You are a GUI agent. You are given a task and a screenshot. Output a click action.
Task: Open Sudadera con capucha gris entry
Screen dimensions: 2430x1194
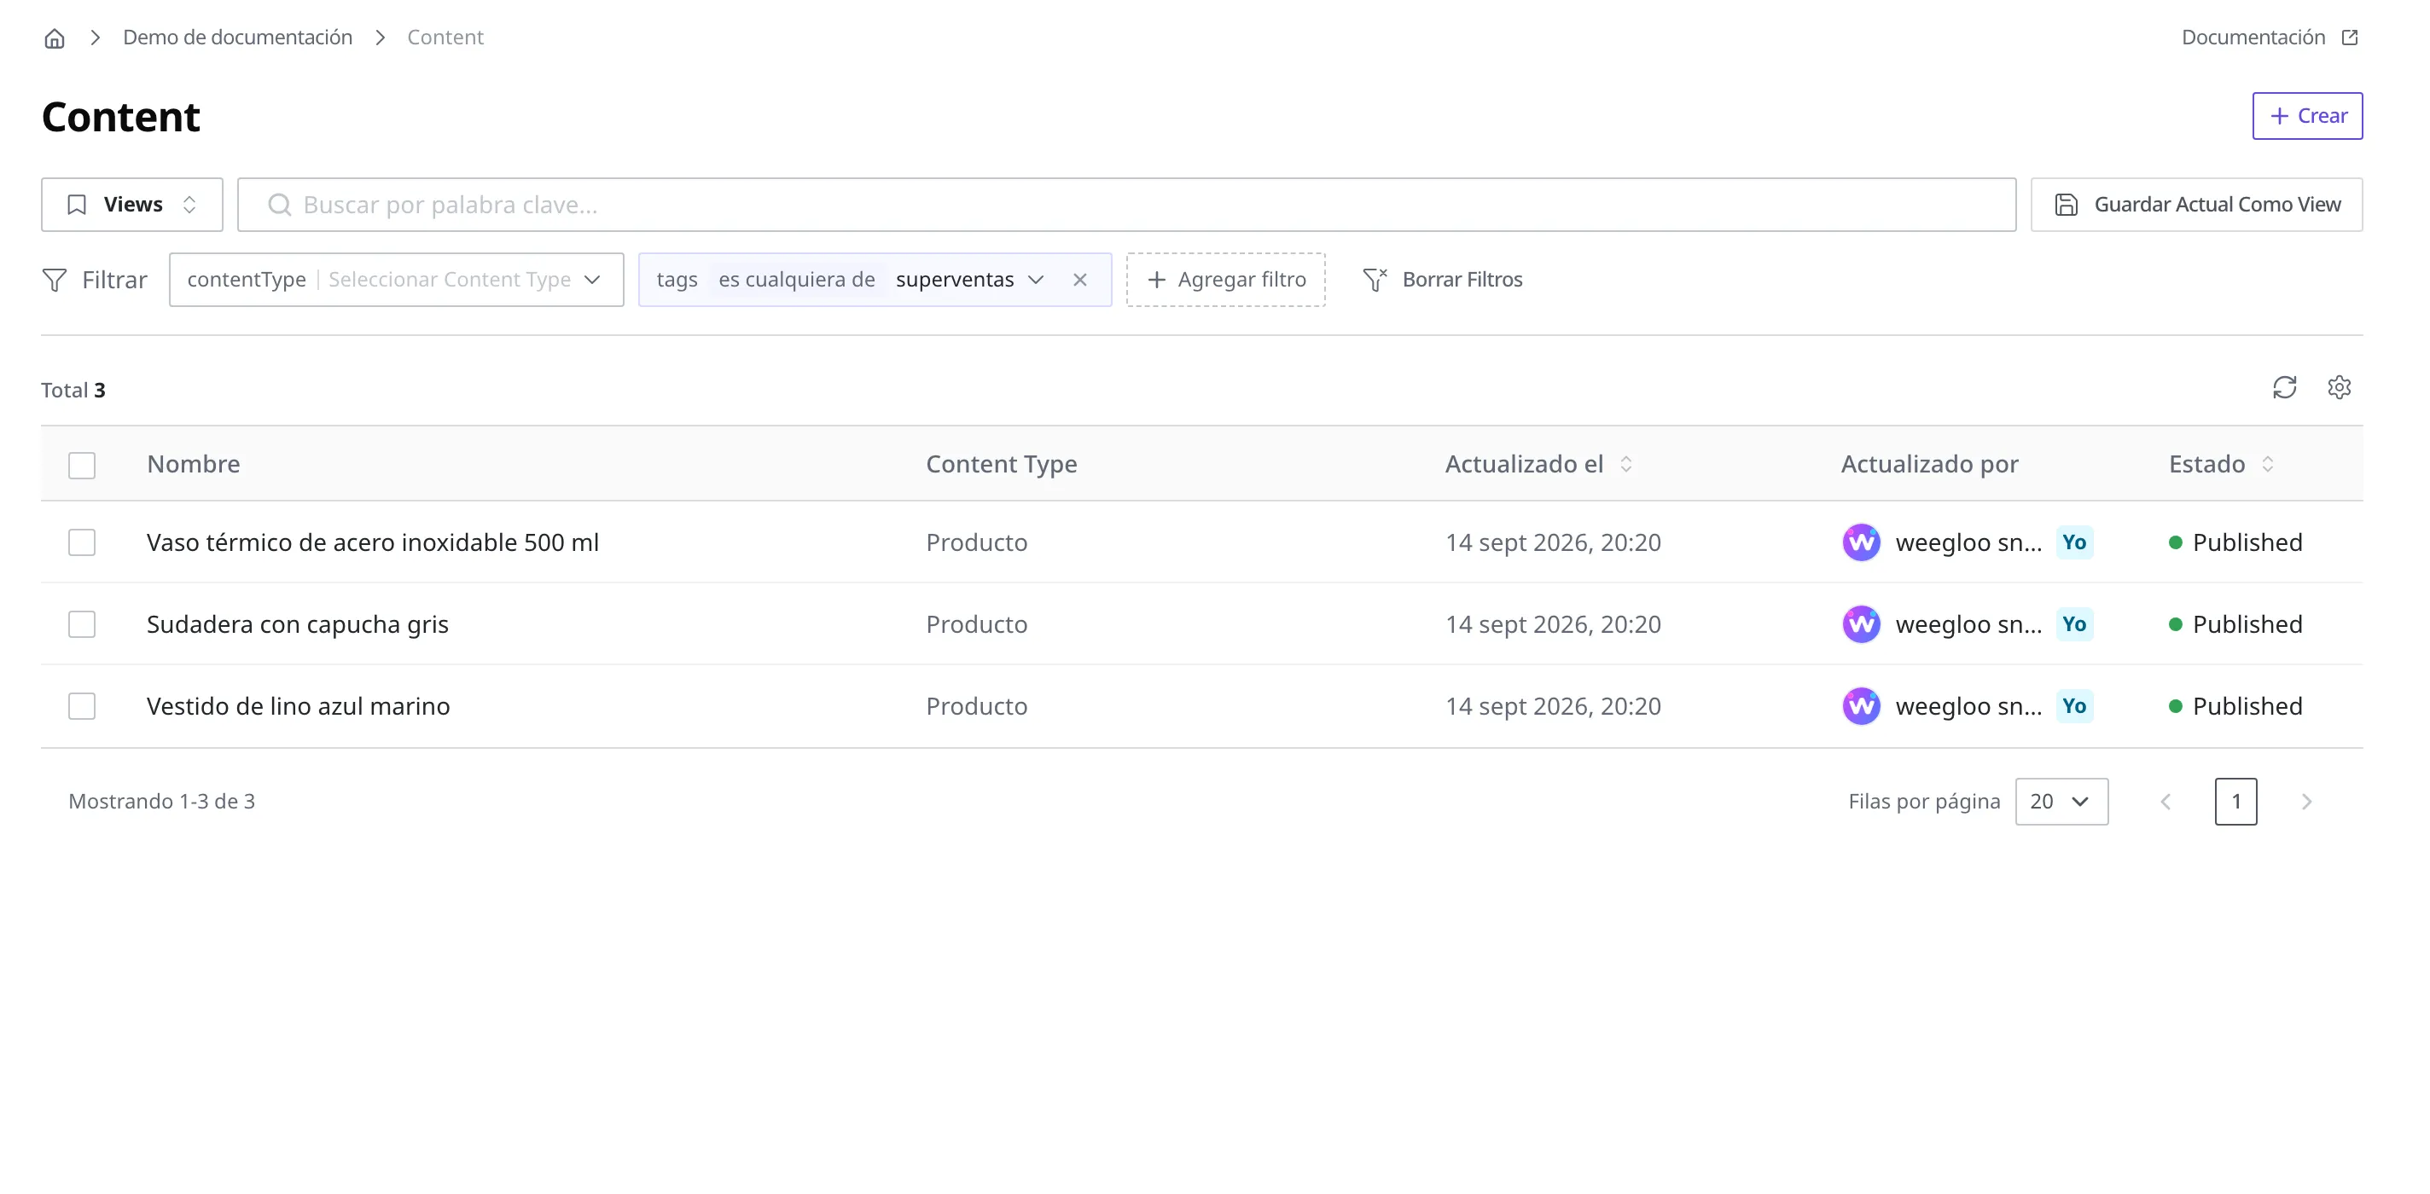click(297, 624)
